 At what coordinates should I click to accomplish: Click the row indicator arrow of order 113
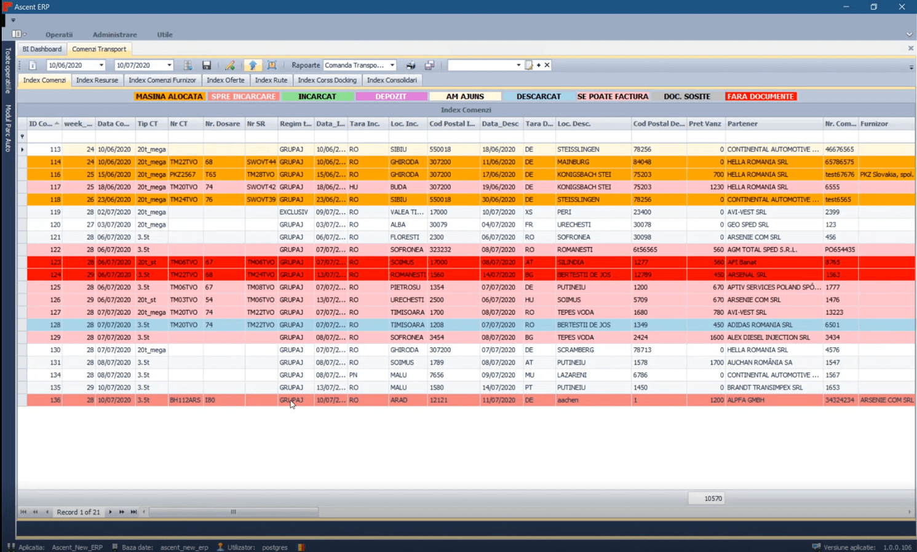pos(22,150)
